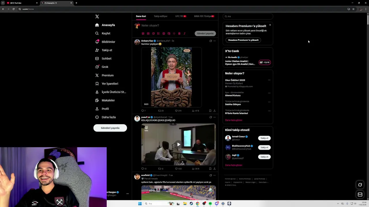This screenshot has width=369, height=207.
Task: Apply italic formatting in post composer
Action: (184, 34)
